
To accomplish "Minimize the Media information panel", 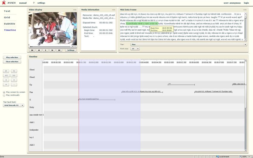I will [x=114, y=10].
